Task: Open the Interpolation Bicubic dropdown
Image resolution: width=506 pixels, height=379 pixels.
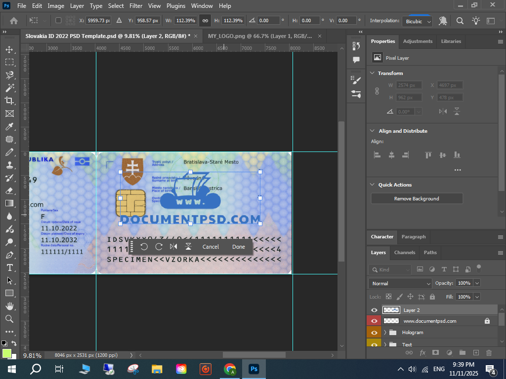Action: 418,21
